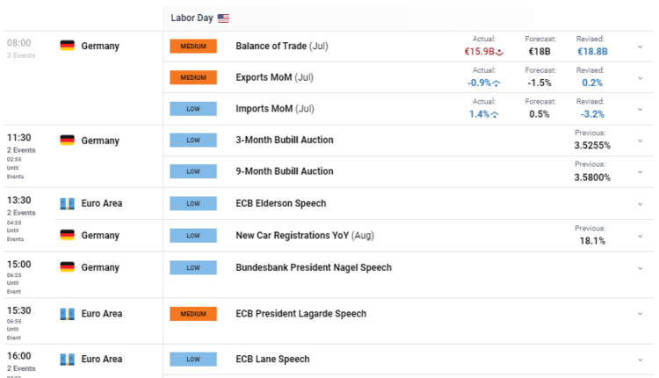Click the red down arrow beside €15.9B
The image size is (659, 378).
click(499, 52)
